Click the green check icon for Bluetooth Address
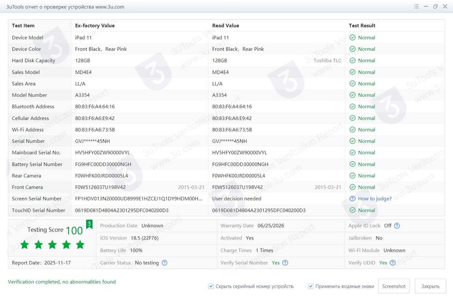Screen dimensions: 453x300 [x=352, y=106]
